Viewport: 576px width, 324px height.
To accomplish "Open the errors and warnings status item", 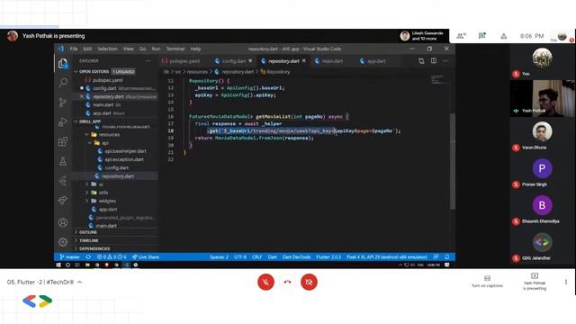I will pyautogui.click(x=112, y=256).
